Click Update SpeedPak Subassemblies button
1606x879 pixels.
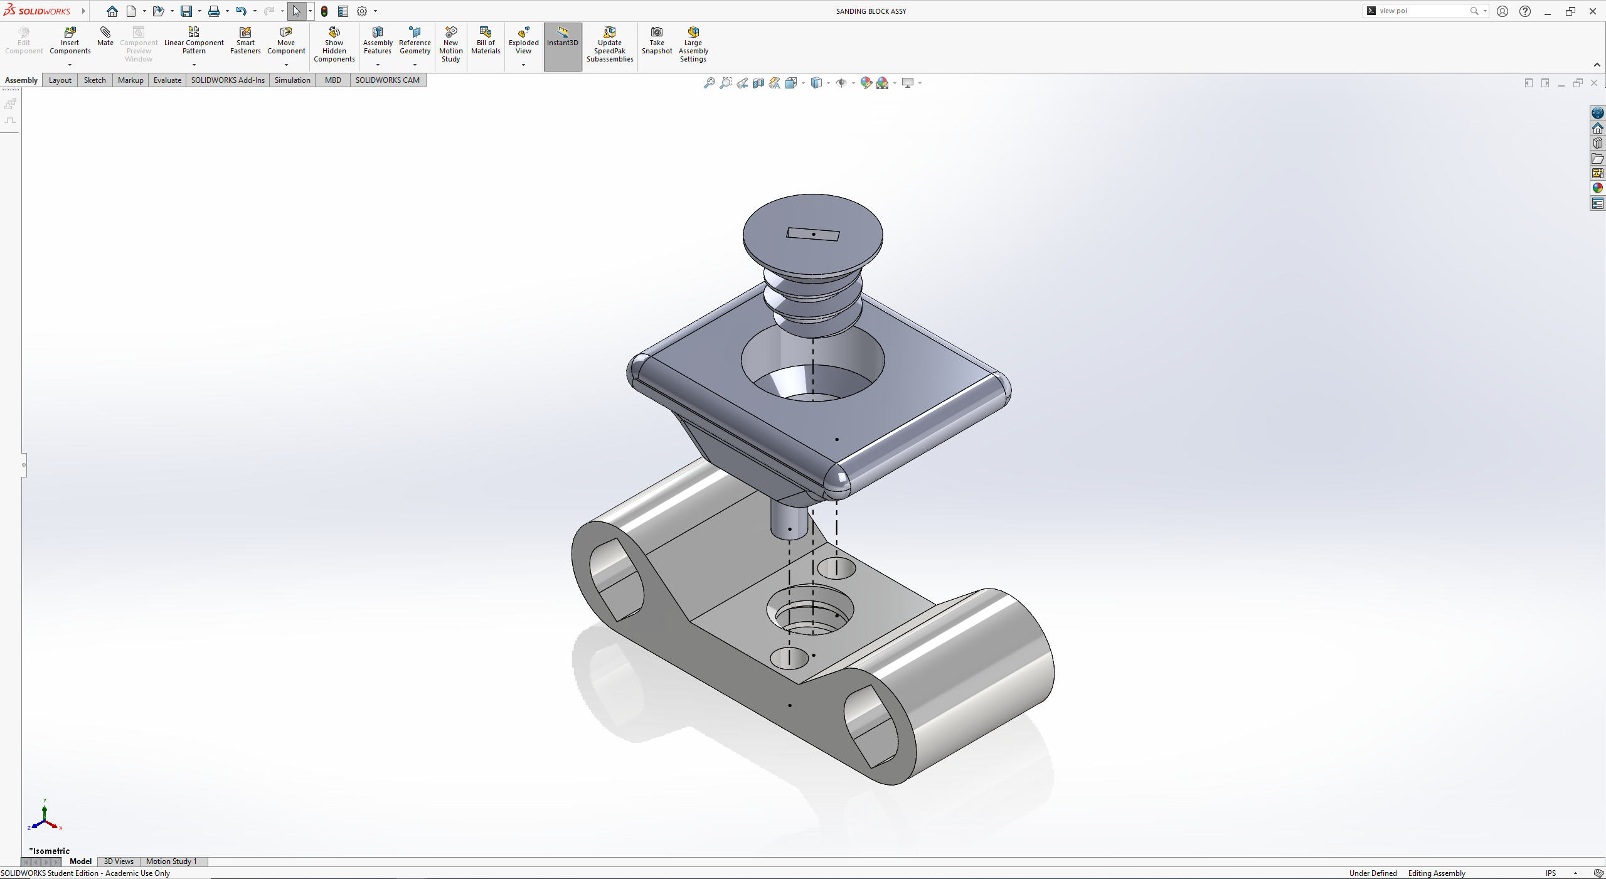point(610,33)
